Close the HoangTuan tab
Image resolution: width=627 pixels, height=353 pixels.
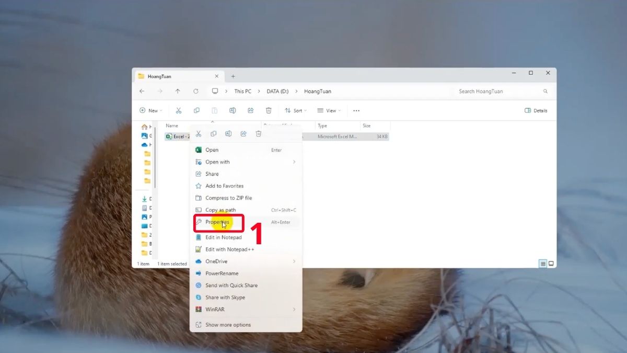point(217,76)
